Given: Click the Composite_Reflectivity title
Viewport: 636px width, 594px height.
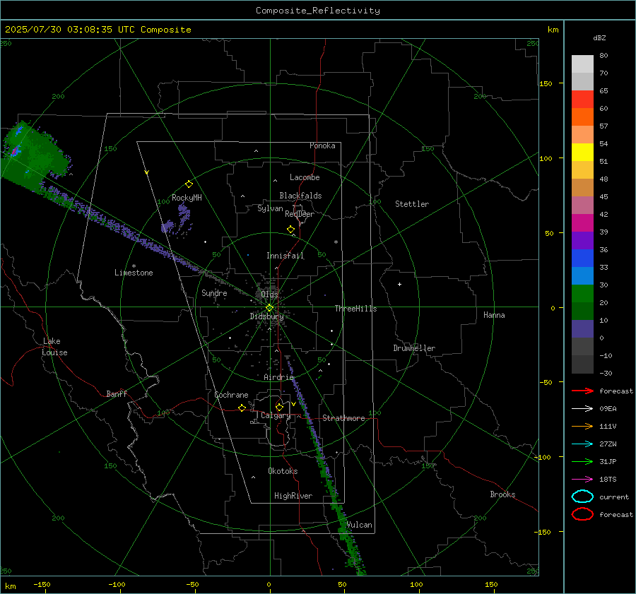Looking at the screenshot, I should 318,11.
